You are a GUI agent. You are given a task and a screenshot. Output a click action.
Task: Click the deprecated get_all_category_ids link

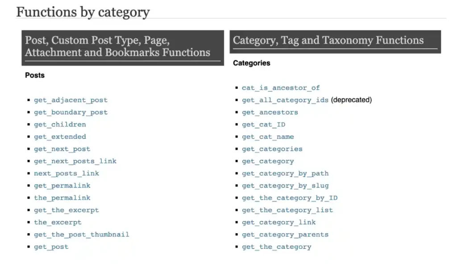[285, 100]
